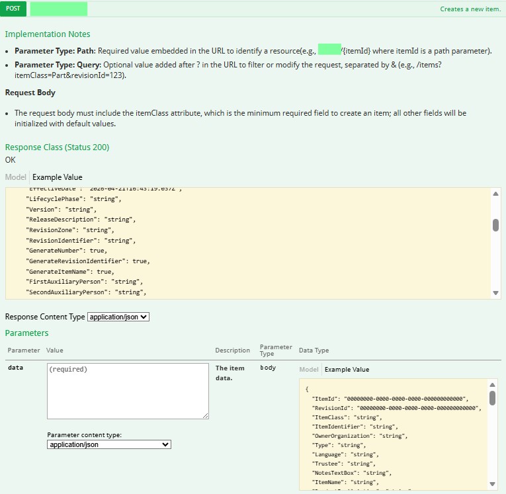Show Model tab in the Data Type column
Image resolution: width=506 pixels, height=494 pixels.
click(309, 370)
